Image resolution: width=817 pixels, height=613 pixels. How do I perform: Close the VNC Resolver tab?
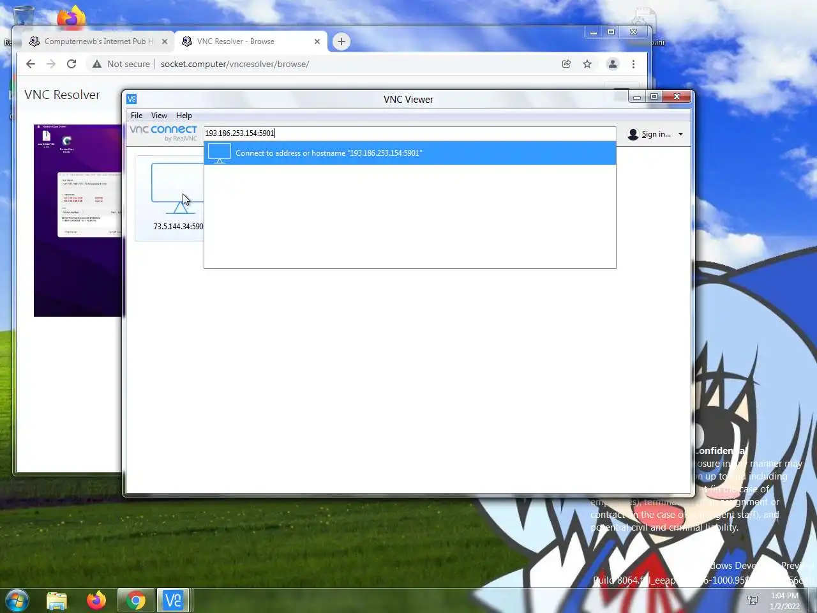(x=317, y=42)
